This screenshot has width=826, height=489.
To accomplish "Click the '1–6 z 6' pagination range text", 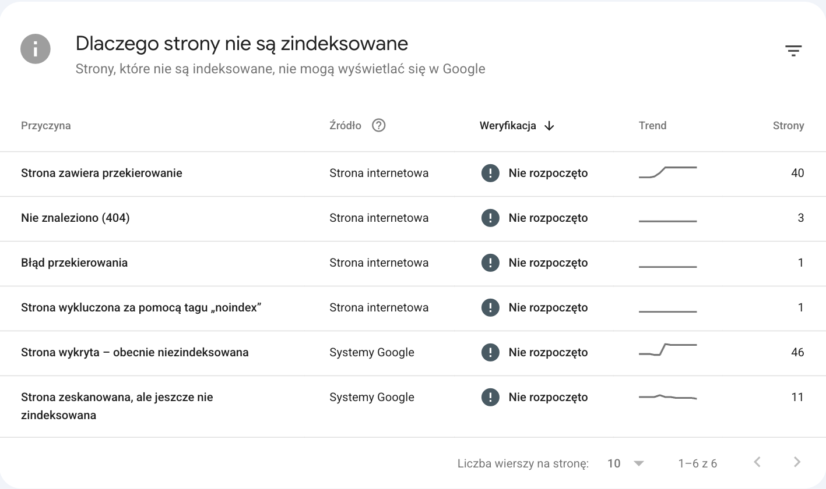I will [698, 463].
